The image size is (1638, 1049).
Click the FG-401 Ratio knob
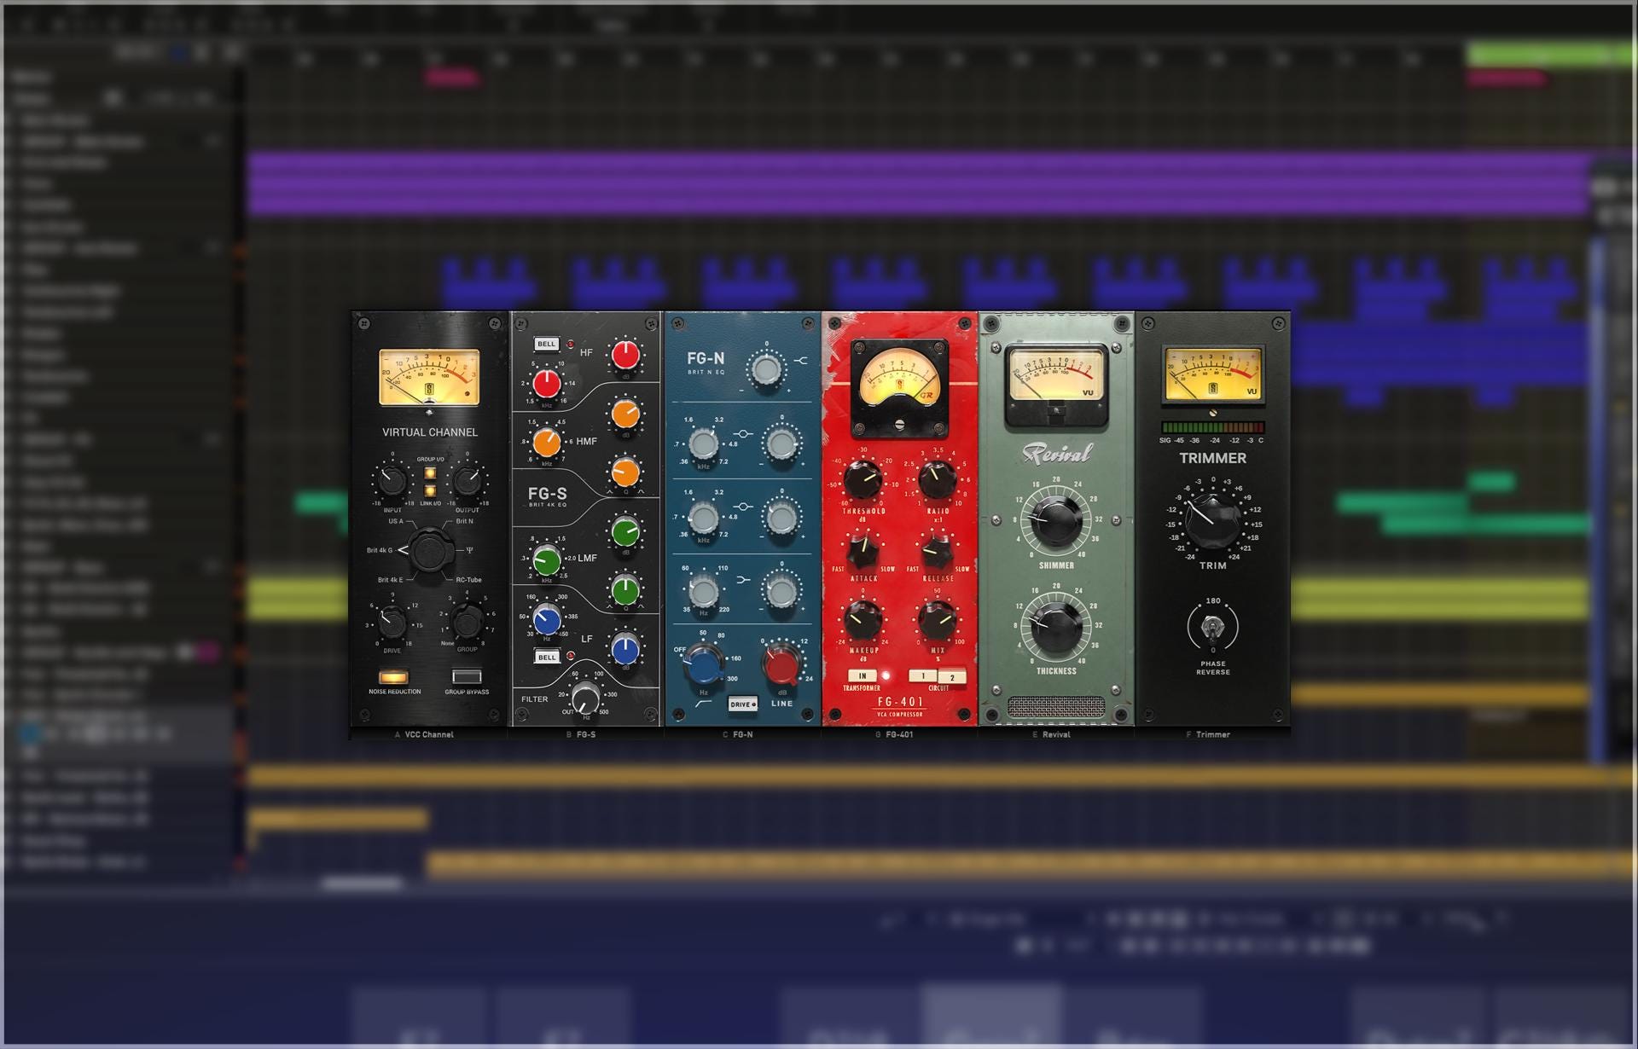coord(938,480)
